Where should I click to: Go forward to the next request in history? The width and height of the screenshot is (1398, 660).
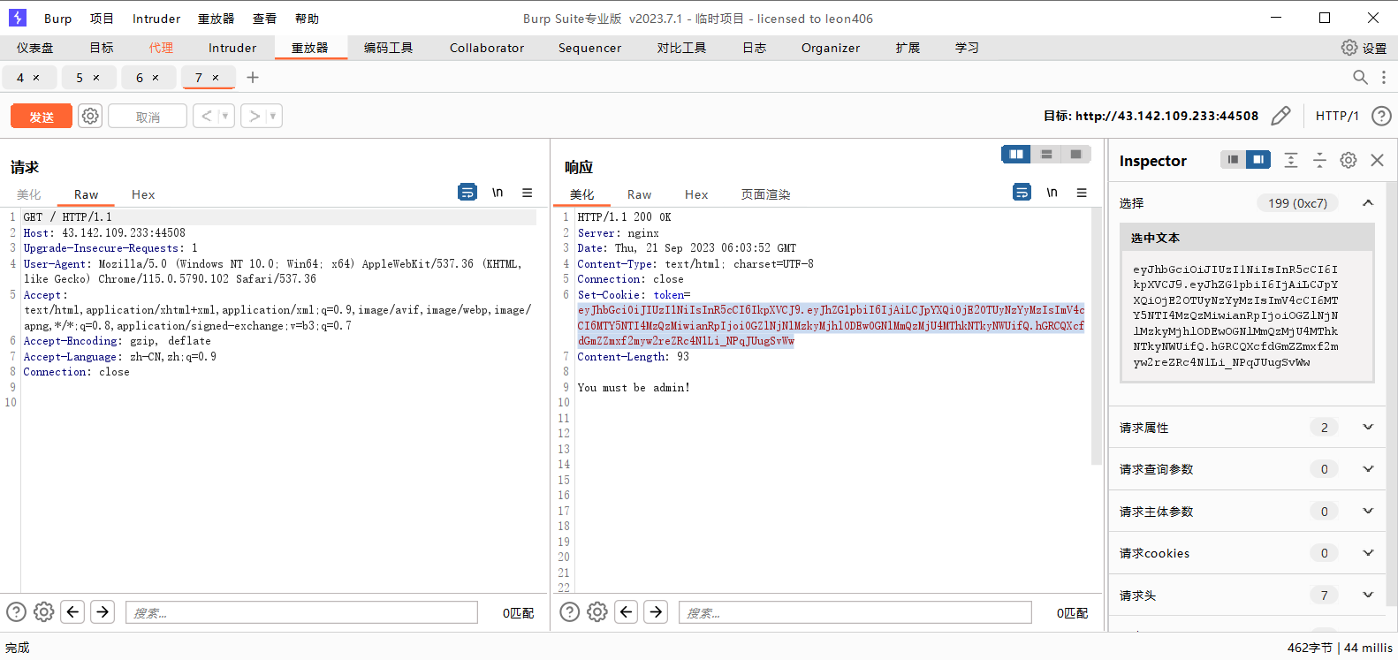click(255, 116)
